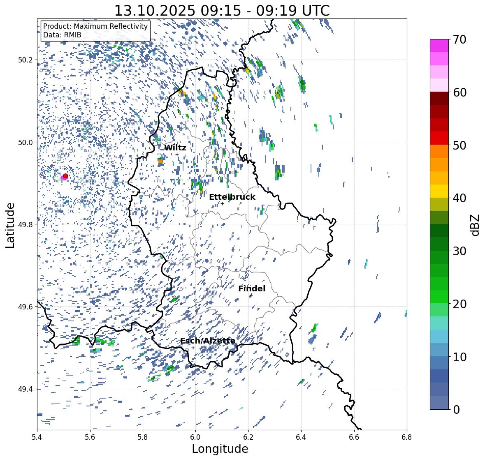Click the colorbar tick label 20
Viewport: 485px width, 459px height.
point(459,304)
